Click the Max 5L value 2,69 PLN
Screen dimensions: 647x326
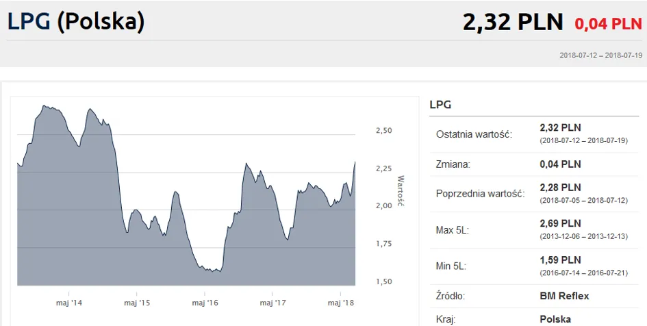pos(560,223)
